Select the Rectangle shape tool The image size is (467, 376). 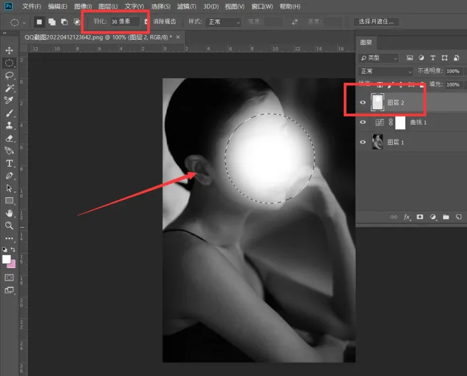click(9, 201)
